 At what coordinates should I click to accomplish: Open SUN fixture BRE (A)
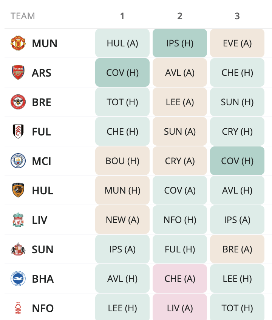coord(237,249)
